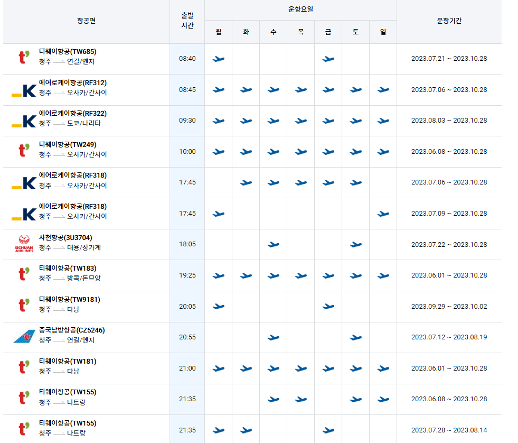The image size is (518, 443).
Task: Click T'way logo in TW181 row
Action: (24, 367)
